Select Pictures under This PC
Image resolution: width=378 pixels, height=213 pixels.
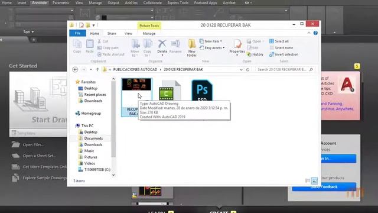coord(88,157)
